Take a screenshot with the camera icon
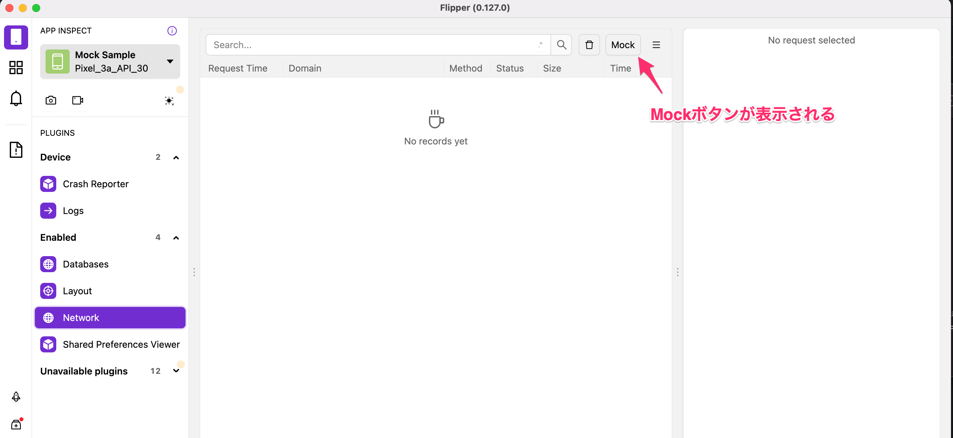 [x=51, y=100]
